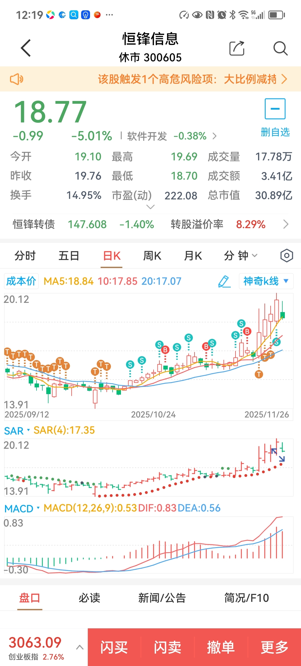Tap 更多 button
The width and height of the screenshot is (301, 666).
point(275,647)
